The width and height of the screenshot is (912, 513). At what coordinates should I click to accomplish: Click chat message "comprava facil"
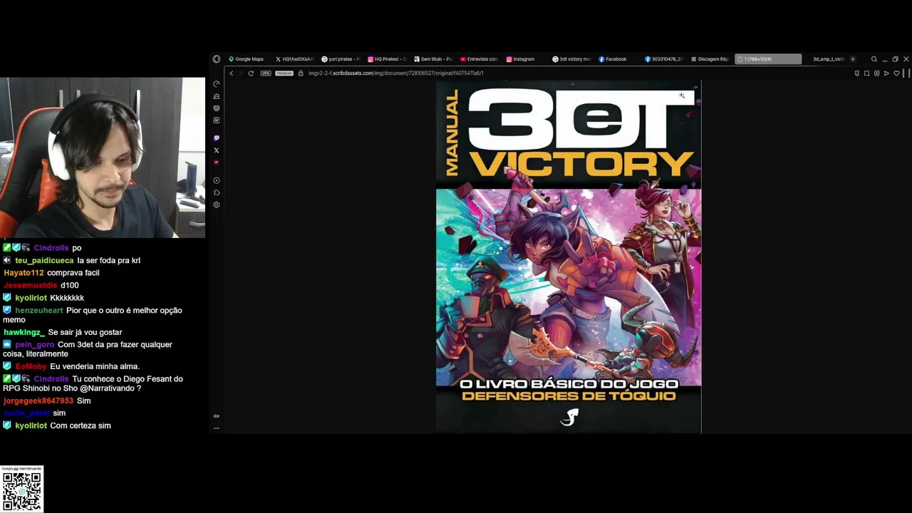tap(73, 273)
